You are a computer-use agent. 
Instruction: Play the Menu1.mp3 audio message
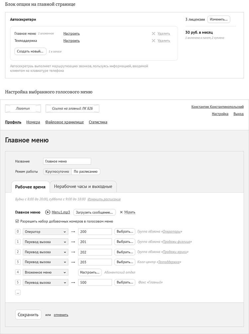tap(48, 212)
